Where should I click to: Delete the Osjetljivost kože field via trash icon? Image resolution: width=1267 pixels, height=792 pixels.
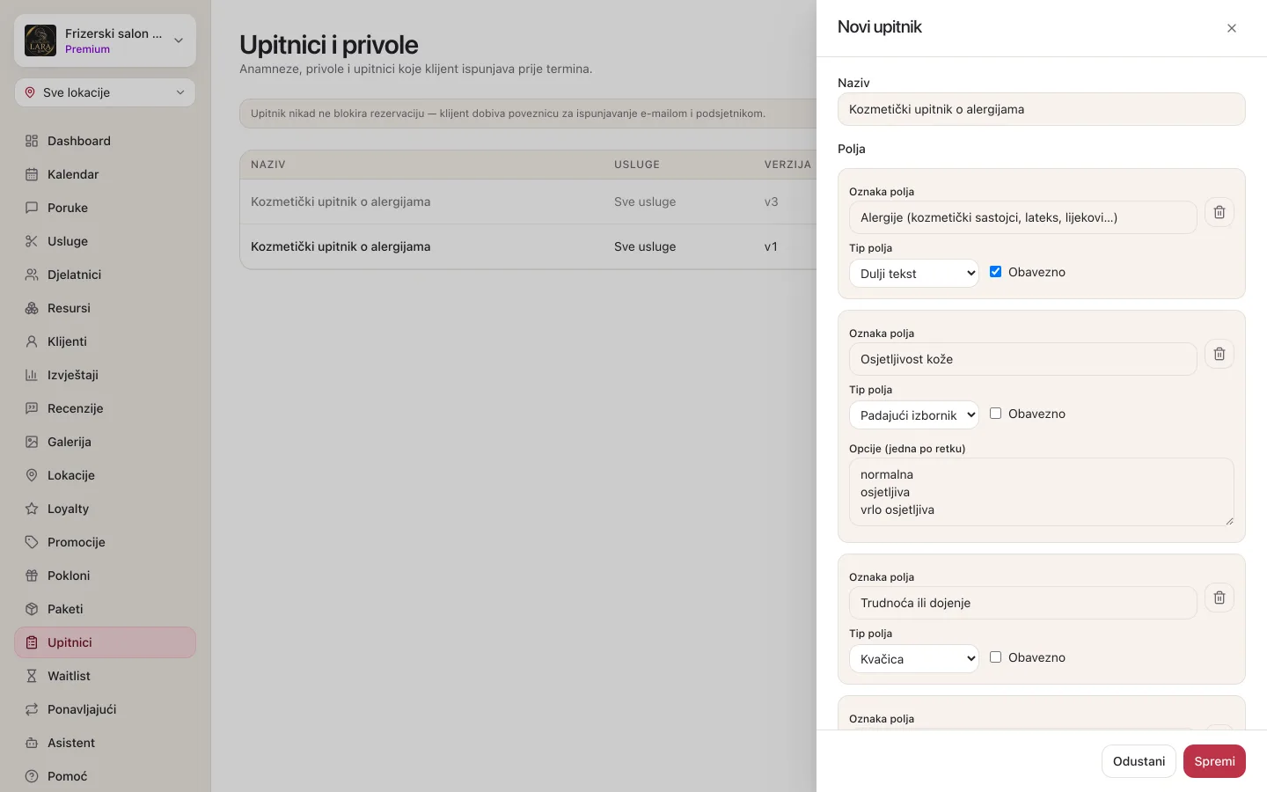pyautogui.click(x=1219, y=354)
